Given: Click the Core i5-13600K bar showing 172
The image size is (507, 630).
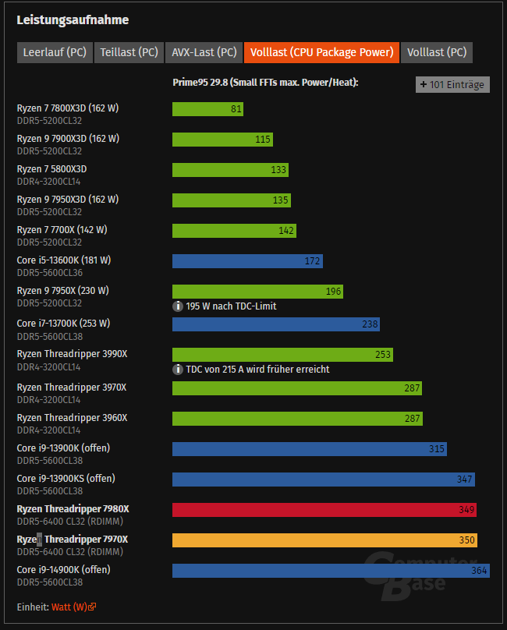Looking at the screenshot, I should [x=248, y=261].
